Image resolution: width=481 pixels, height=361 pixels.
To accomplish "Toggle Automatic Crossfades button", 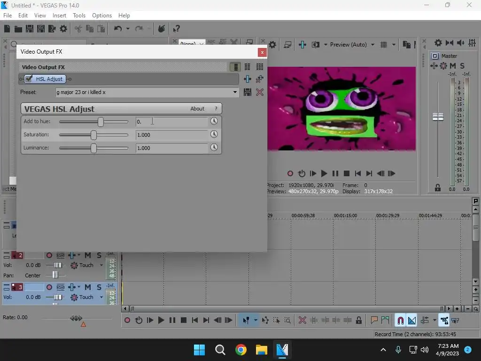I will (412, 321).
